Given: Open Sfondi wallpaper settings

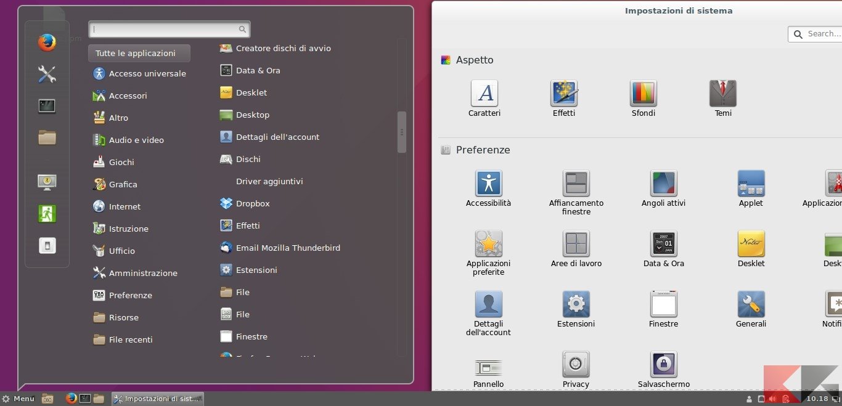Looking at the screenshot, I should click(x=643, y=99).
